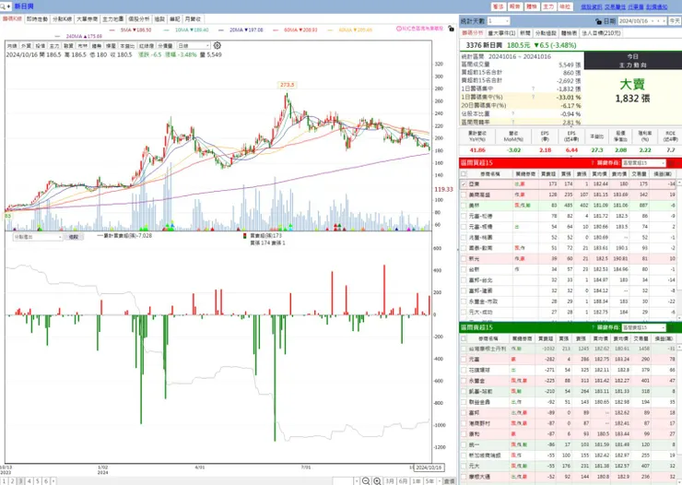Open the 法人目標(210元) tab

point(601,33)
